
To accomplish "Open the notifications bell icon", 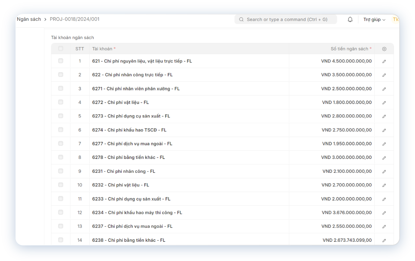I will (x=350, y=20).
